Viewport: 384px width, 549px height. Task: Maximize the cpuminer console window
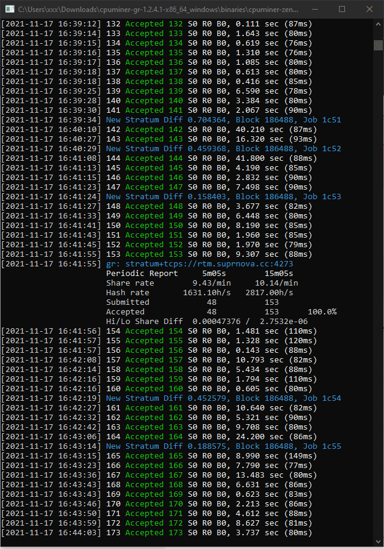tap(342, 9)
